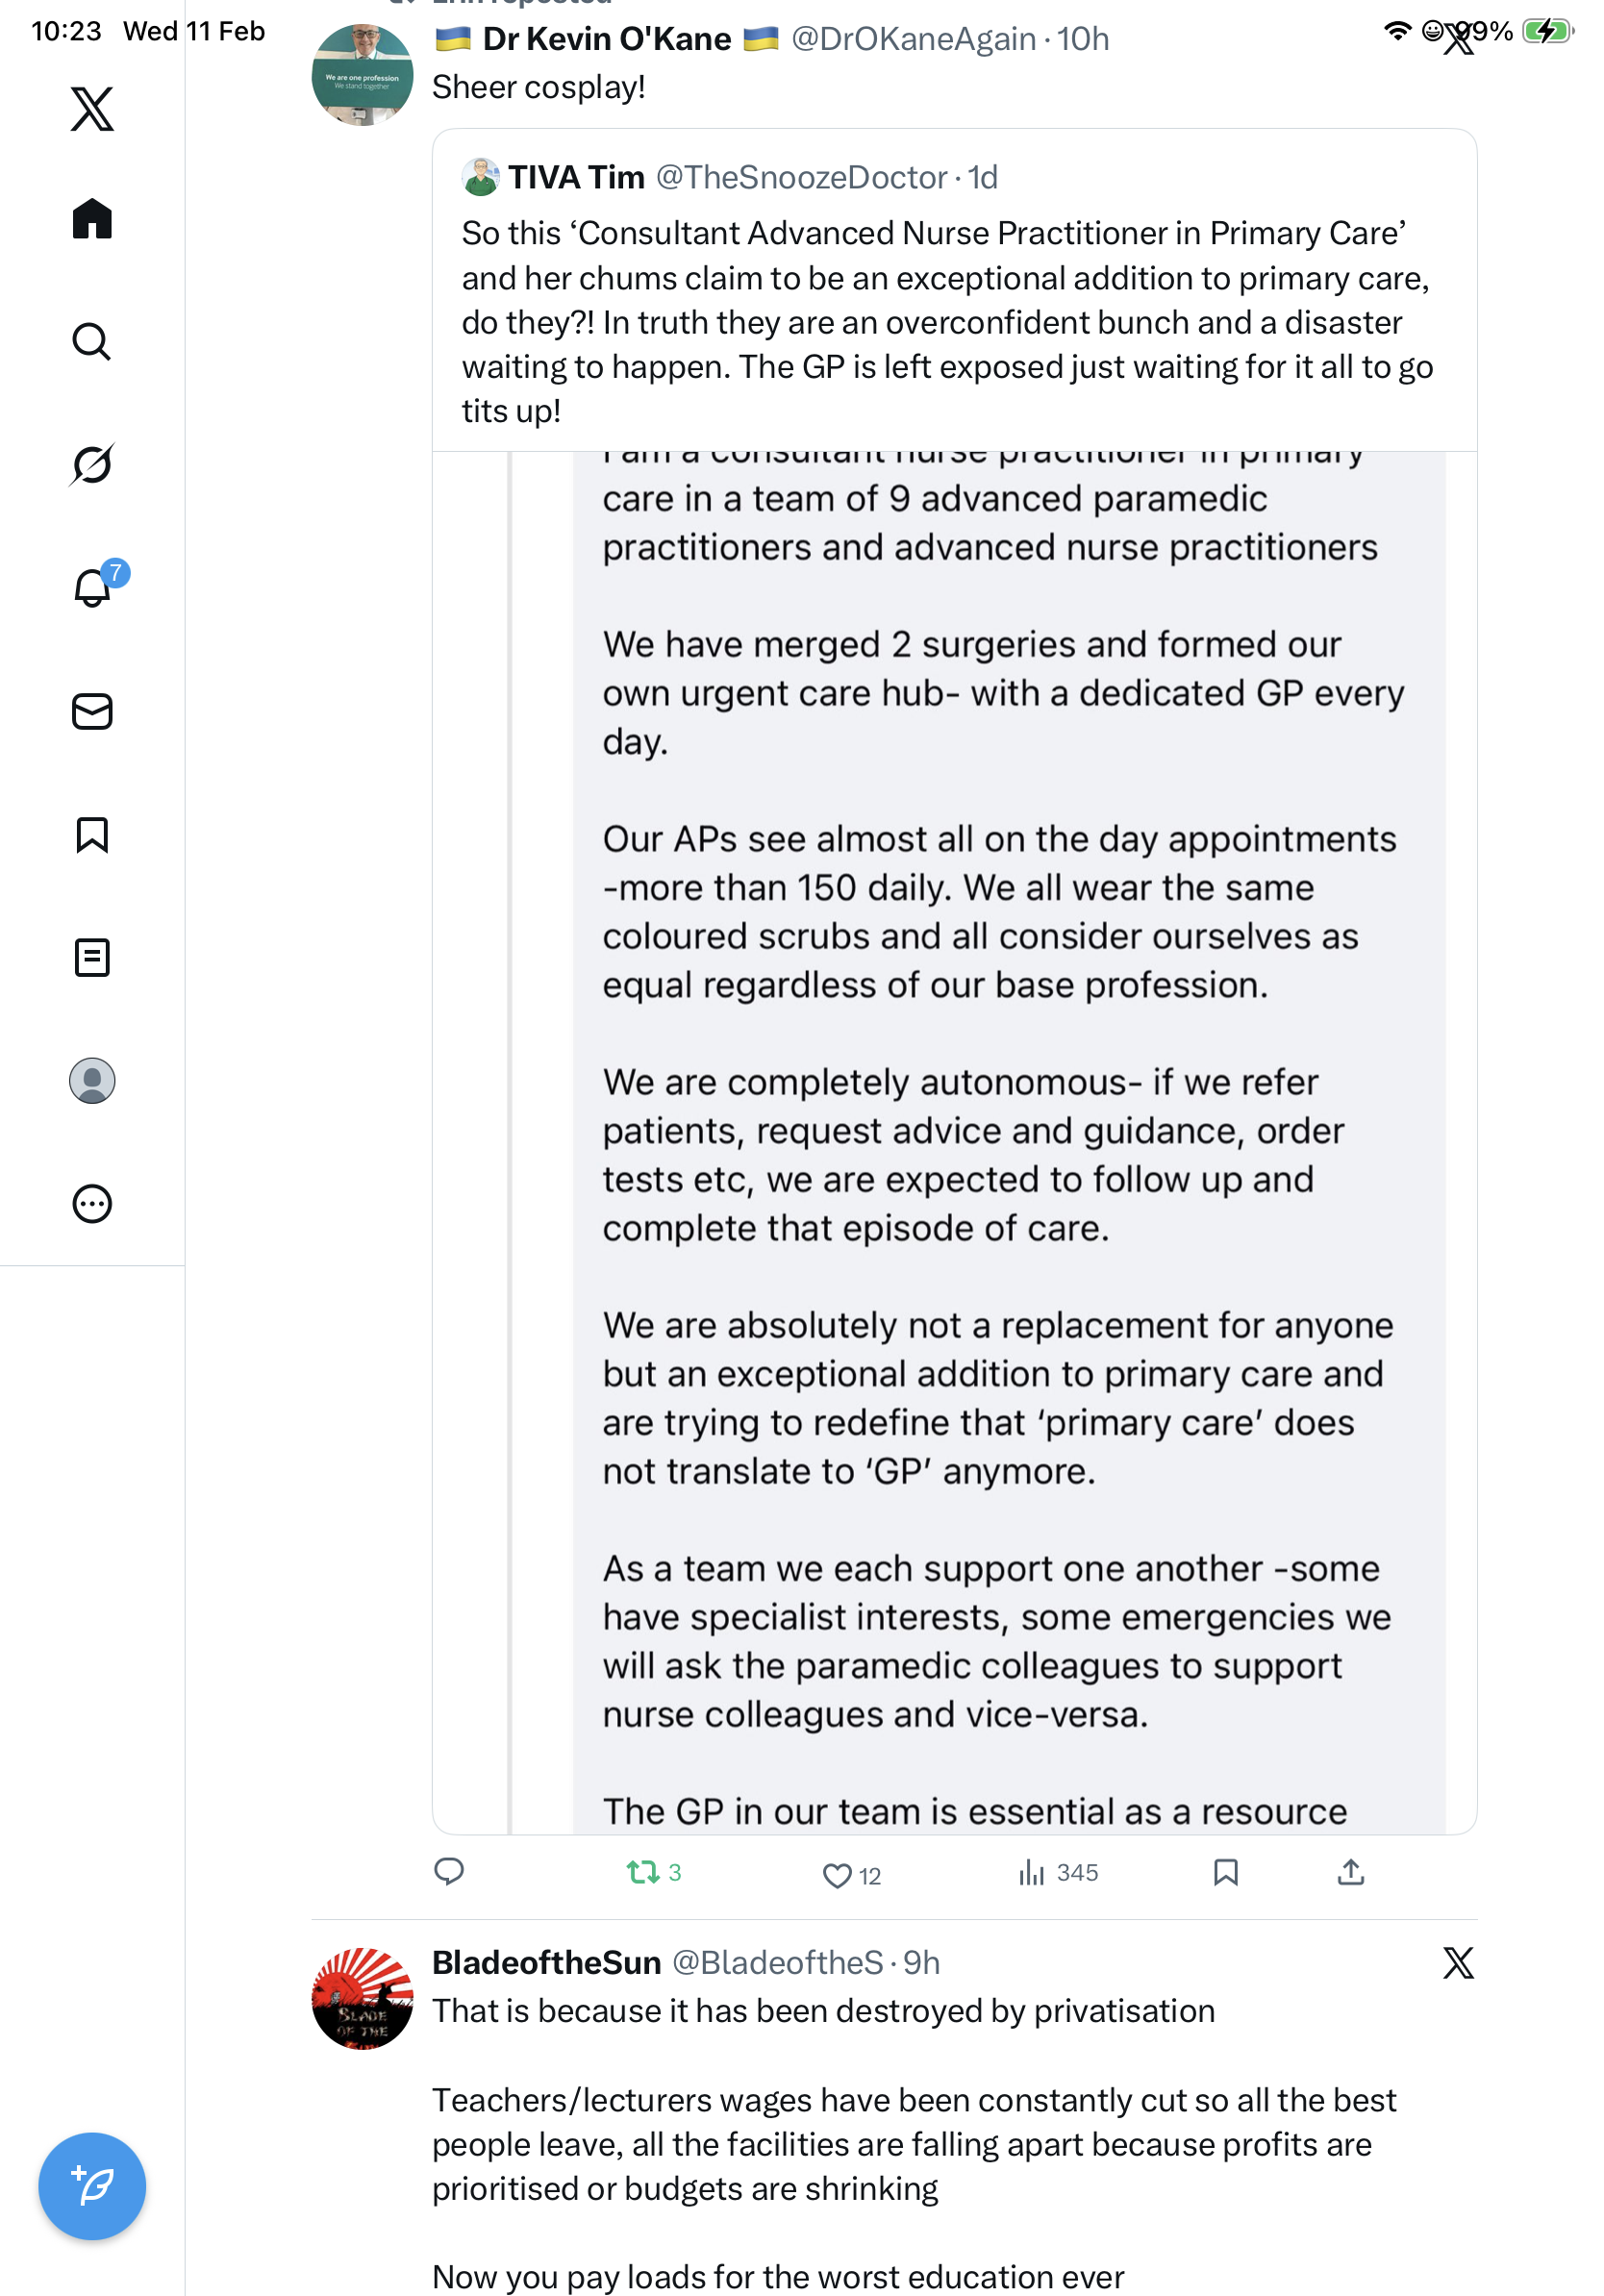Open @DrOKaneAgain profile handle link

(x=914, y=39)
